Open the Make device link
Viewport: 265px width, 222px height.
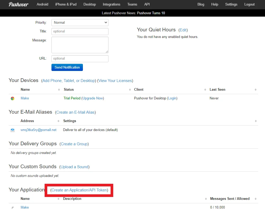coord(25,98)
